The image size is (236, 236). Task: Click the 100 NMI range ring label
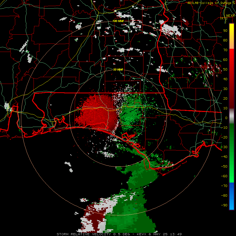pyautogui.click(x=118, y=21)
